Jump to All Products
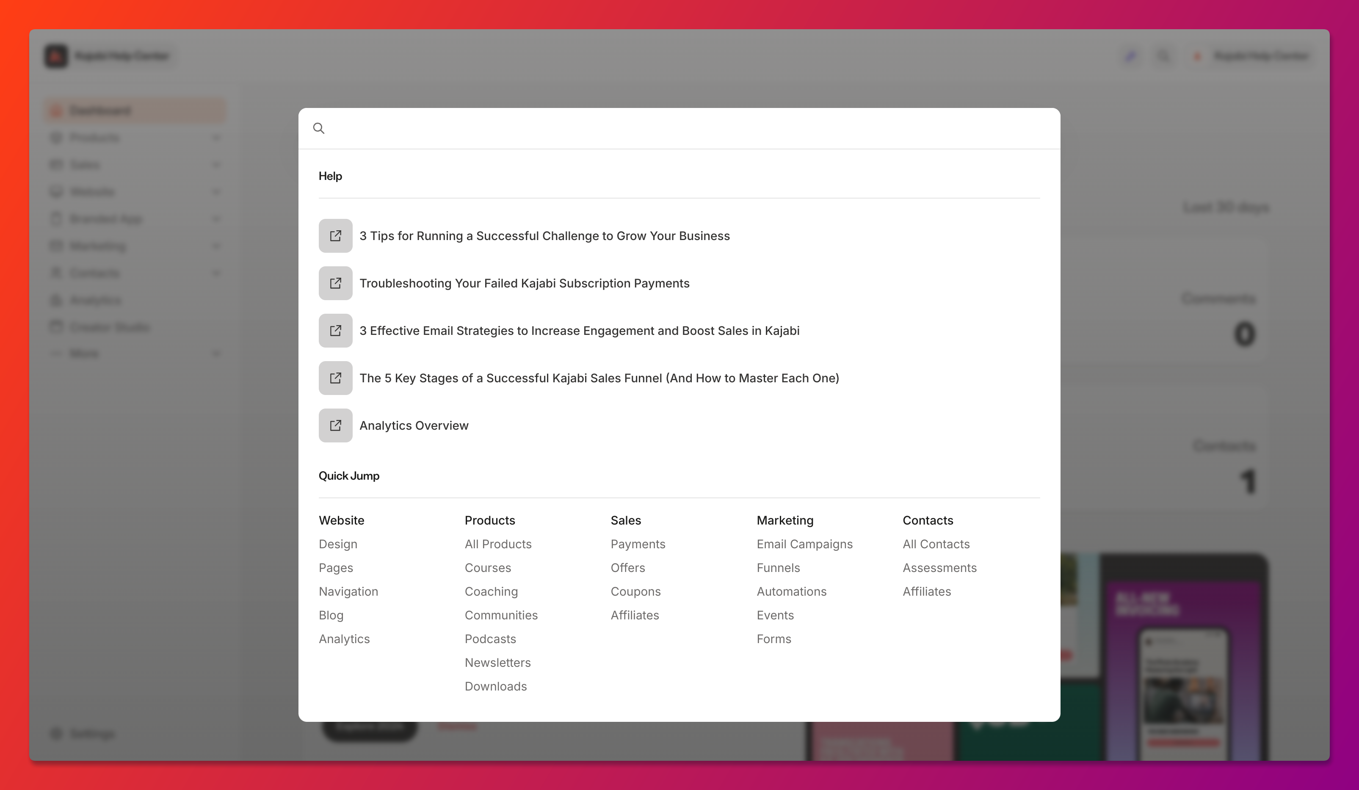The image size is (1359, 790). [498, 544]
